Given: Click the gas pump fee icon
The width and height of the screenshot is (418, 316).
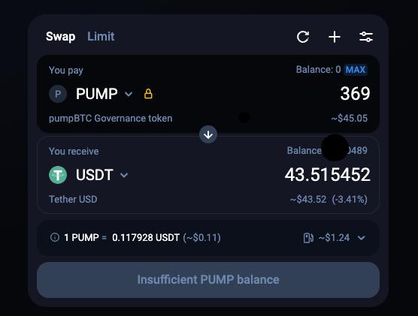Looking at the screenshot, I should click(308, 237).
